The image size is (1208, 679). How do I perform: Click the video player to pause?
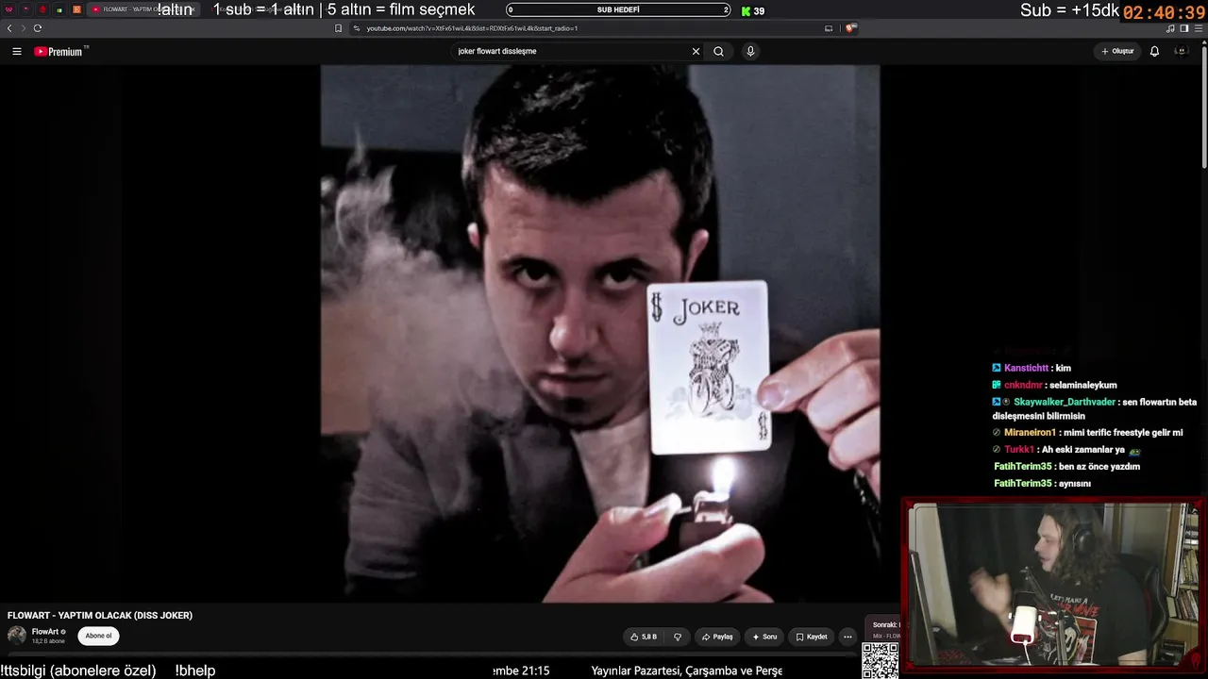(x=600, y=334)
